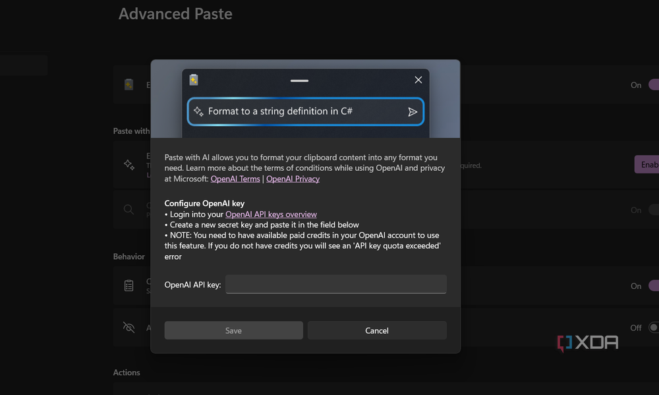This screenshot has width=659, height=395.
Task: Cancel the OpenAI key dialog
Action: click(x=377, y=330)
